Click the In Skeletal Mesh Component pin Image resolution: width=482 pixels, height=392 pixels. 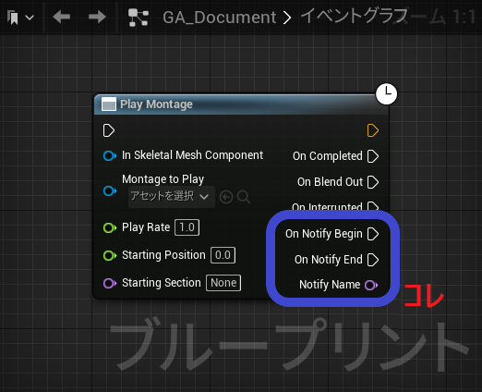click(x=110, y=155)
